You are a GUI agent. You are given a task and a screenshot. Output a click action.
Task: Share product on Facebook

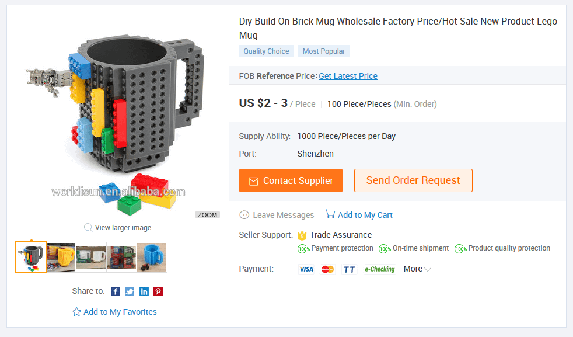tap(116, 291)
